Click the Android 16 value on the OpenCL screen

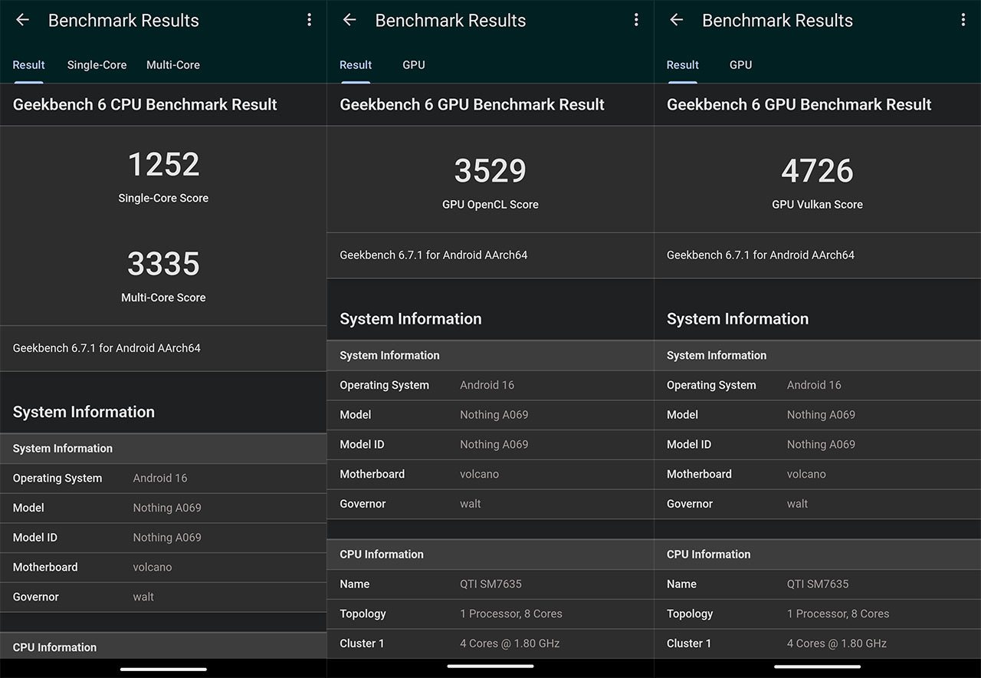pos(487,385)
